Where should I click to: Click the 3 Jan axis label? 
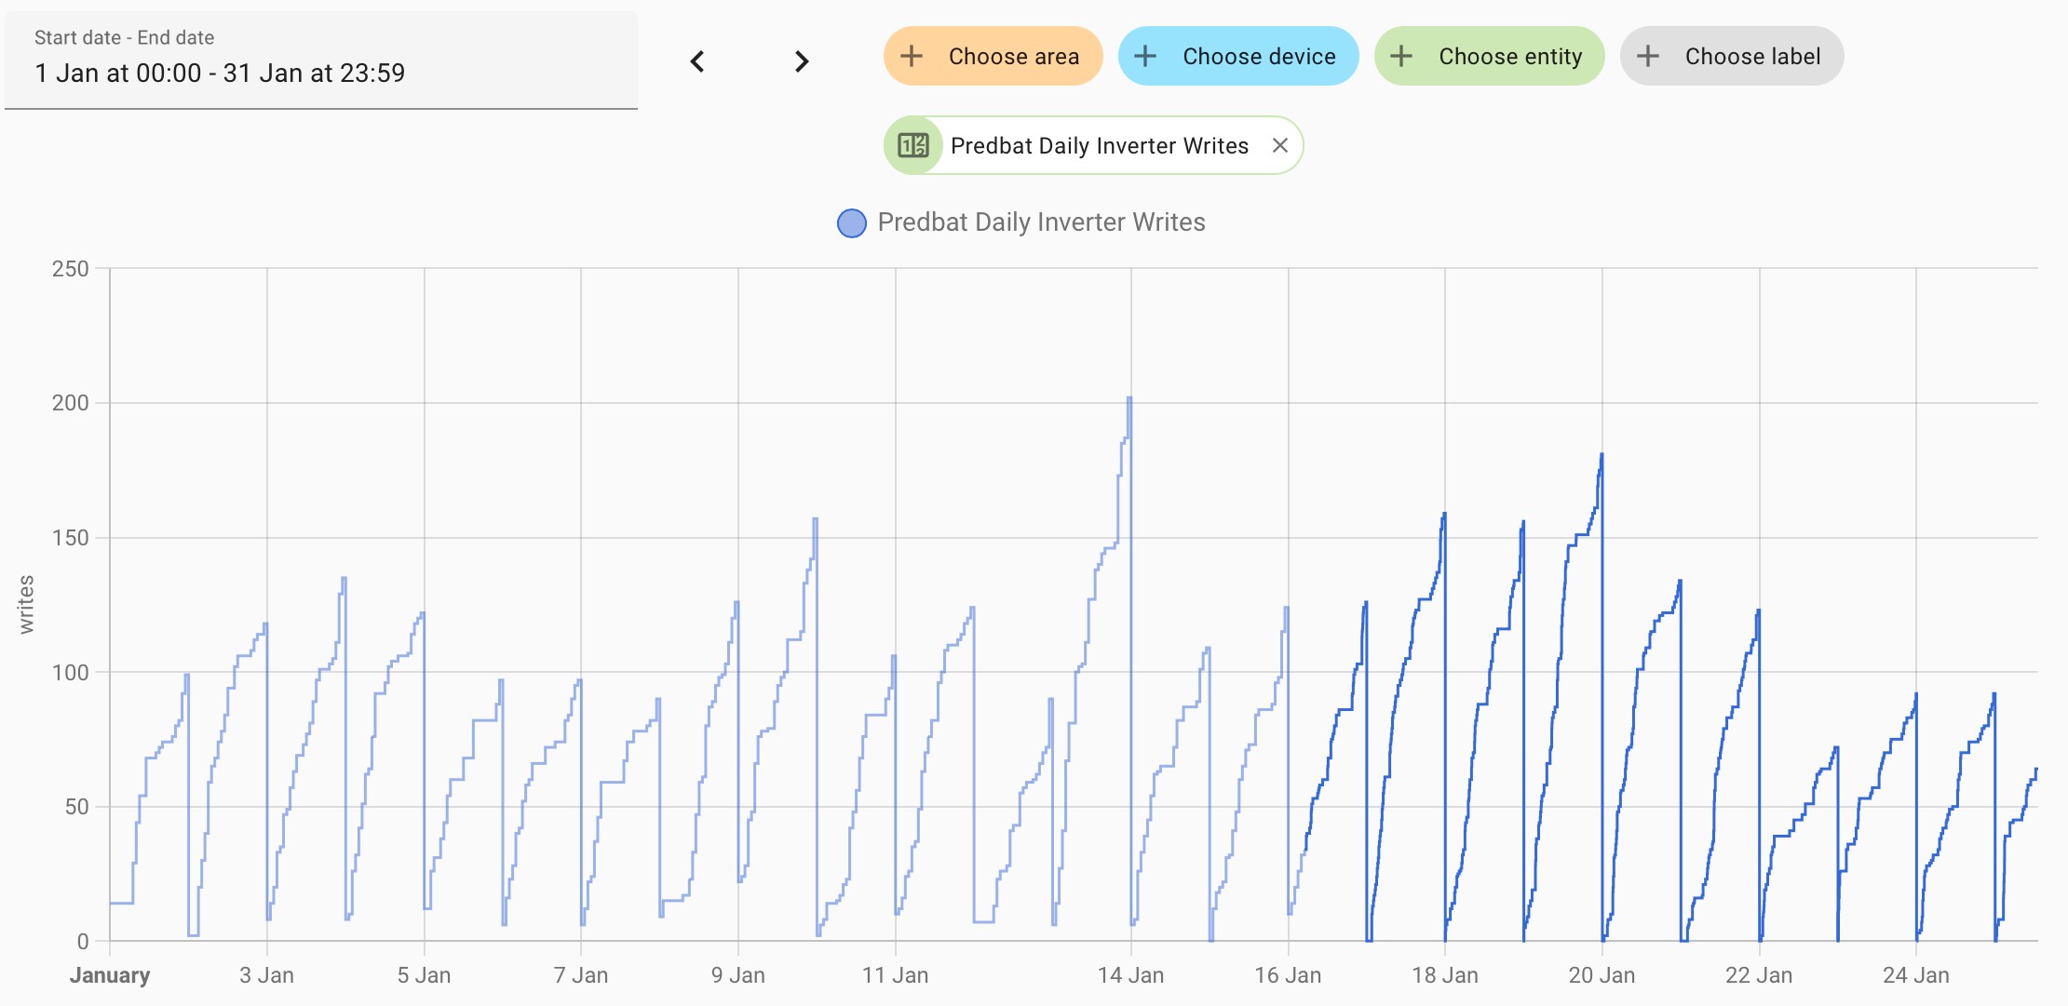pyautogui.click(x=266, y=975)
